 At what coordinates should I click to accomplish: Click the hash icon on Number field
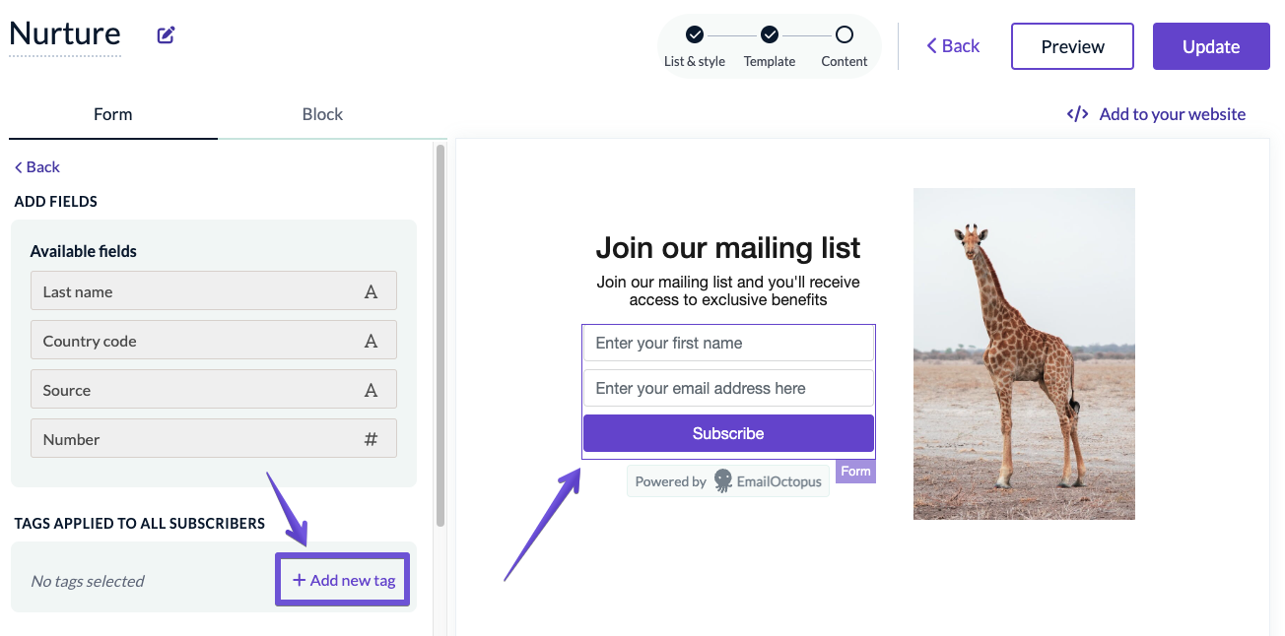371,439
